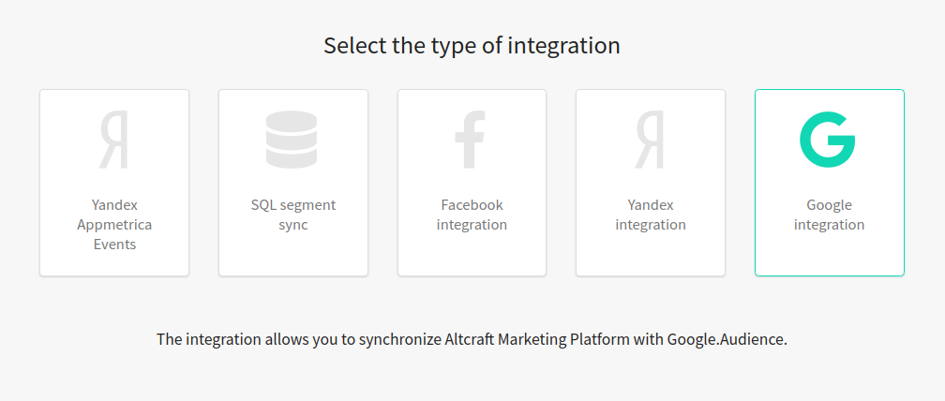Click 'Altcraft Marketing Platform' in the description

[537, 339]
